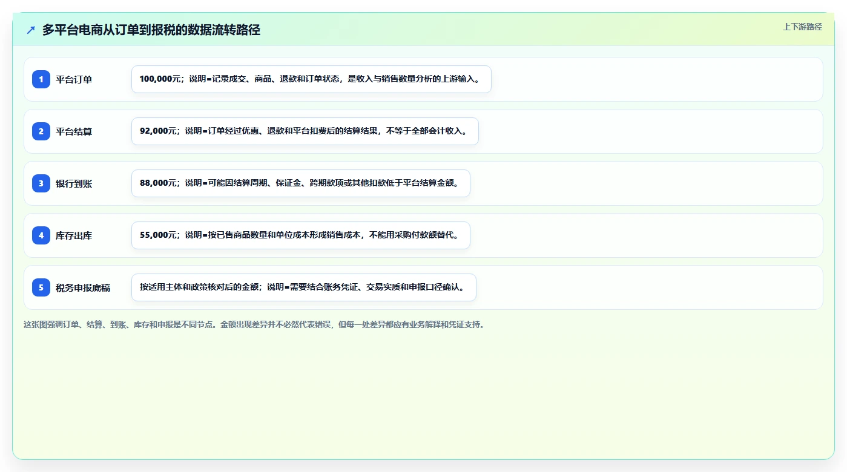This screenshot has width=847, height=472.
Task: Click the step 1 number badge
Action: (x=41, y=79)
